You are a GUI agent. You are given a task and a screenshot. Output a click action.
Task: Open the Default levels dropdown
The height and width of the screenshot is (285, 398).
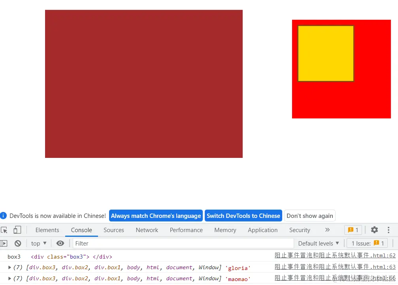(319, 244)
